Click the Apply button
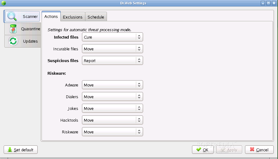This screenshot has width=278, height=159. [x=229, y=150]
